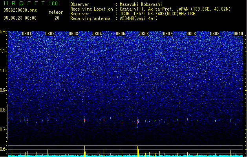
Task: Click the 0610 time marker
Action: [238, 34]
